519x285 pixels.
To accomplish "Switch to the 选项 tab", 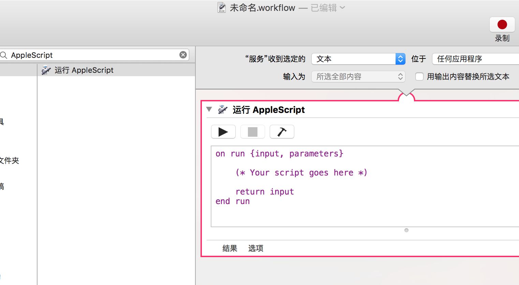I will coord(255,248).
